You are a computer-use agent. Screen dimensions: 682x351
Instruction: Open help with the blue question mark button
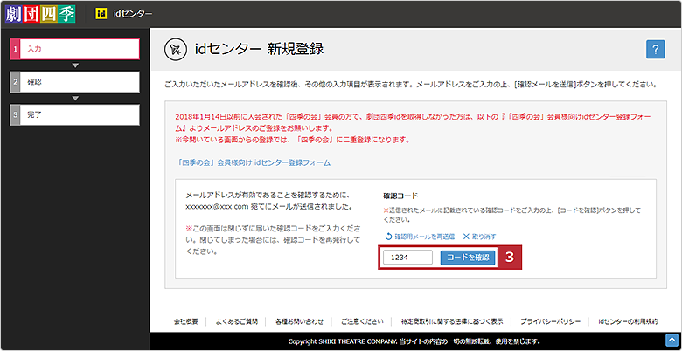point(656,49)
